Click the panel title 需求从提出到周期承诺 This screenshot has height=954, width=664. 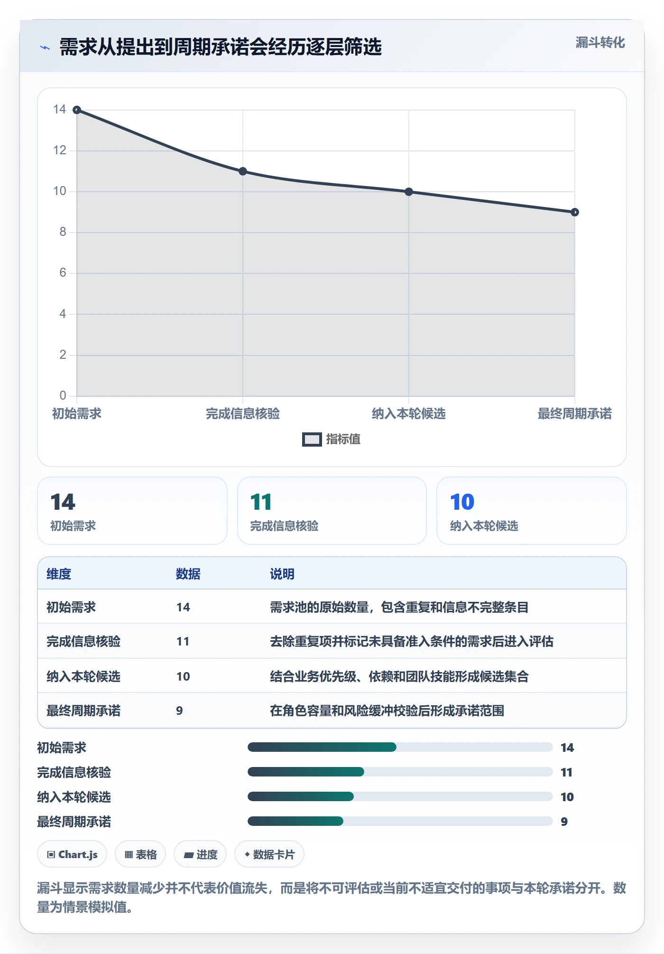pos(221,47)
